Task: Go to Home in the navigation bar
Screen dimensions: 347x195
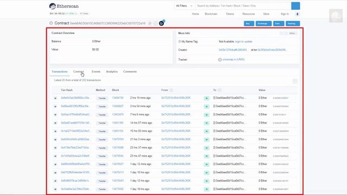Action: [195, 14]
